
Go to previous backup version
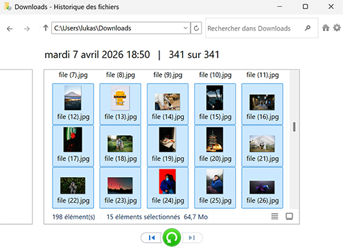pos(152,238)
